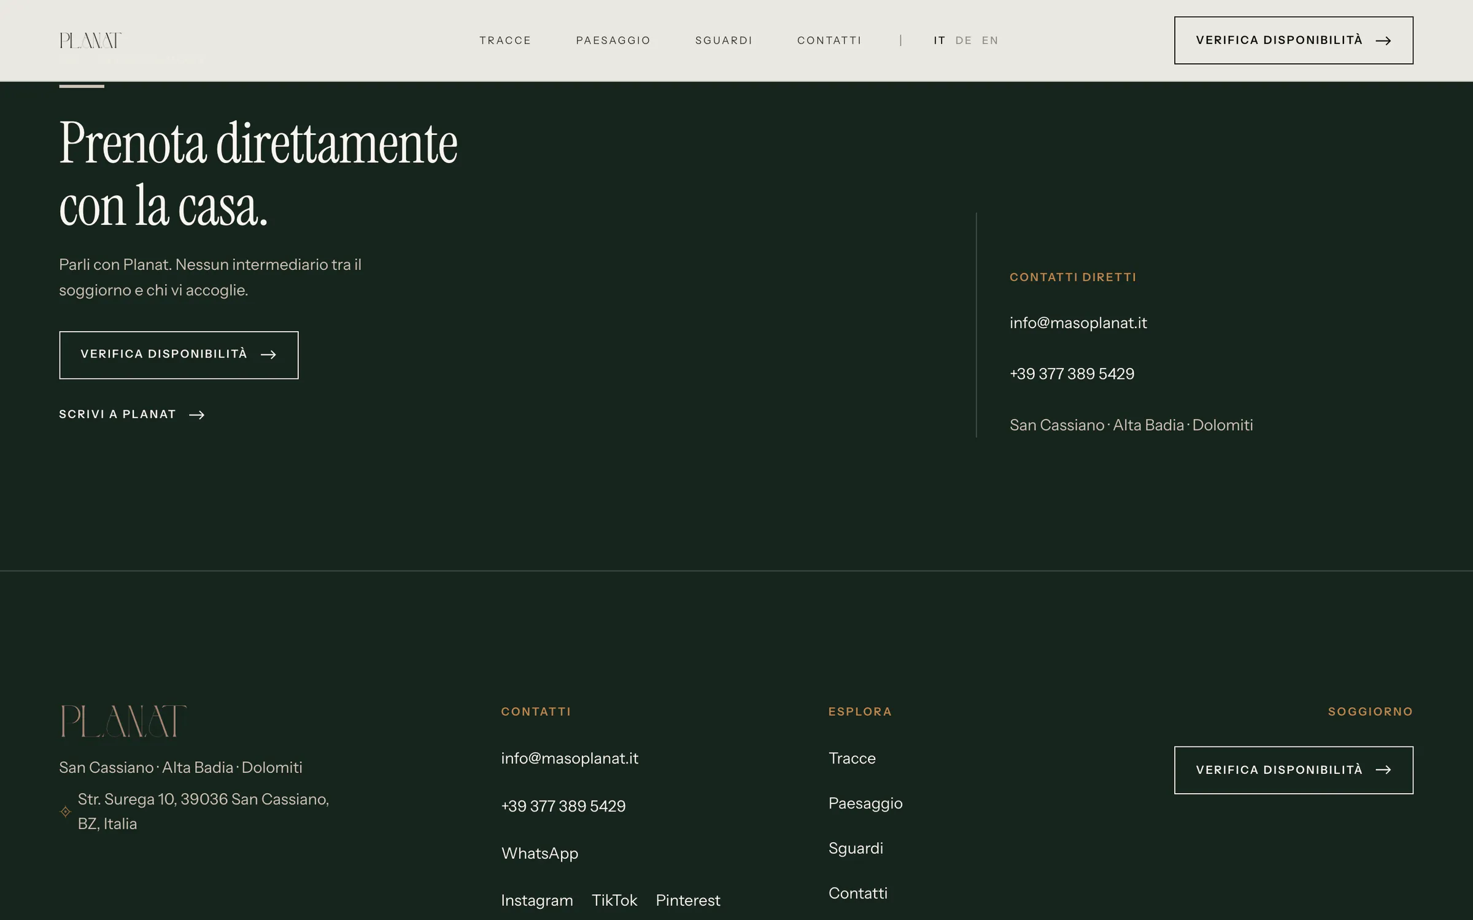Switch language to IT
The height and width of the screenshot is (920, 1473).
pyautogui.click(x=940, y=40)
